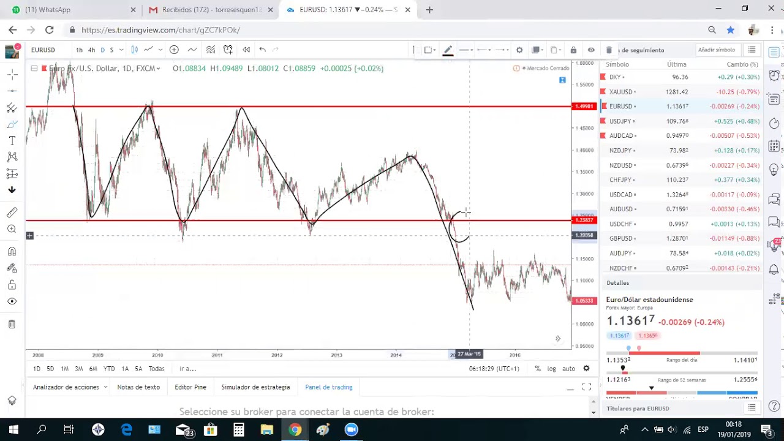Start bar replay with rewind icon
The height and width of the screenshot is (441, 784).
click(x=246, y=50)
